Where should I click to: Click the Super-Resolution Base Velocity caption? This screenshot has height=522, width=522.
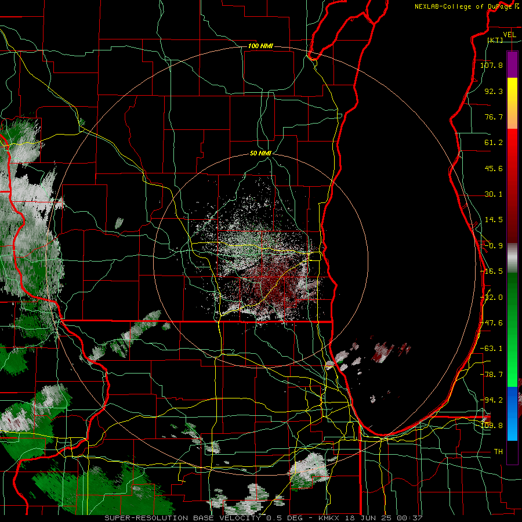click(x=264, y=518)
